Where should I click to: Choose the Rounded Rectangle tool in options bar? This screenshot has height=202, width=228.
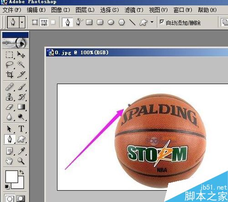pos(100,22)
